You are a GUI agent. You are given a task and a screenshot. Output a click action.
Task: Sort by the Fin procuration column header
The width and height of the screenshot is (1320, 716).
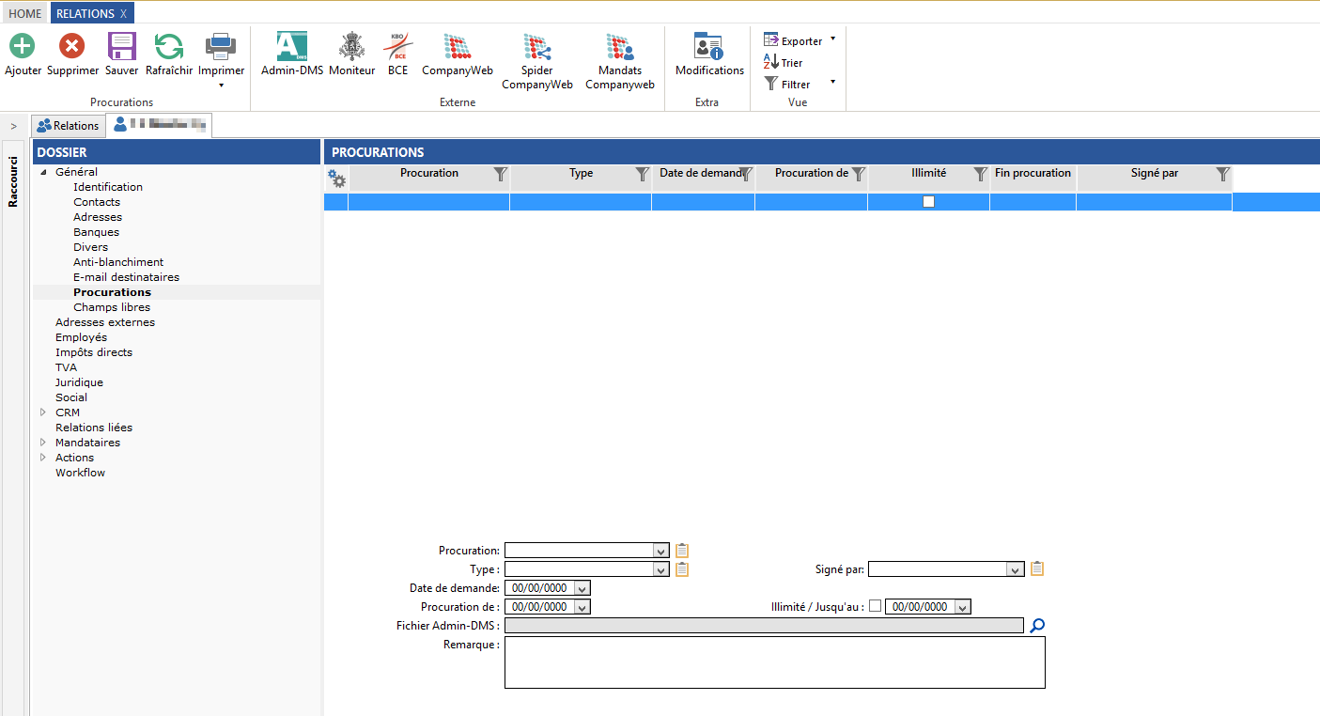(1033, 174)
